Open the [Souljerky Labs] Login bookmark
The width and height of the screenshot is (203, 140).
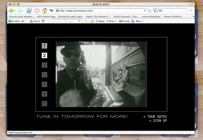coord(70,16)
